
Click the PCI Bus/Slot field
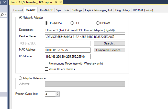[x=68, y=43]
